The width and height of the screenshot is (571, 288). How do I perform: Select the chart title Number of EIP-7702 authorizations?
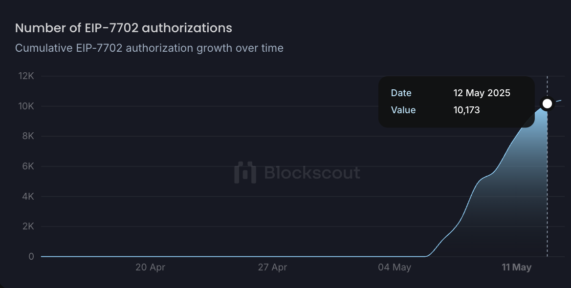click(x=124, y=28)
